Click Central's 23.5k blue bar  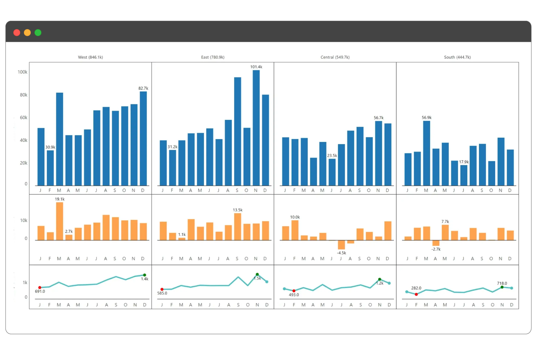point(332,172)
